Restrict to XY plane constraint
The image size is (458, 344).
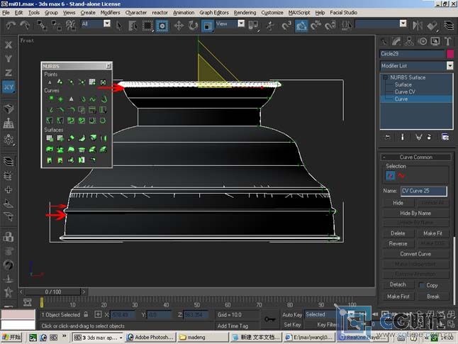pos(9,87)
